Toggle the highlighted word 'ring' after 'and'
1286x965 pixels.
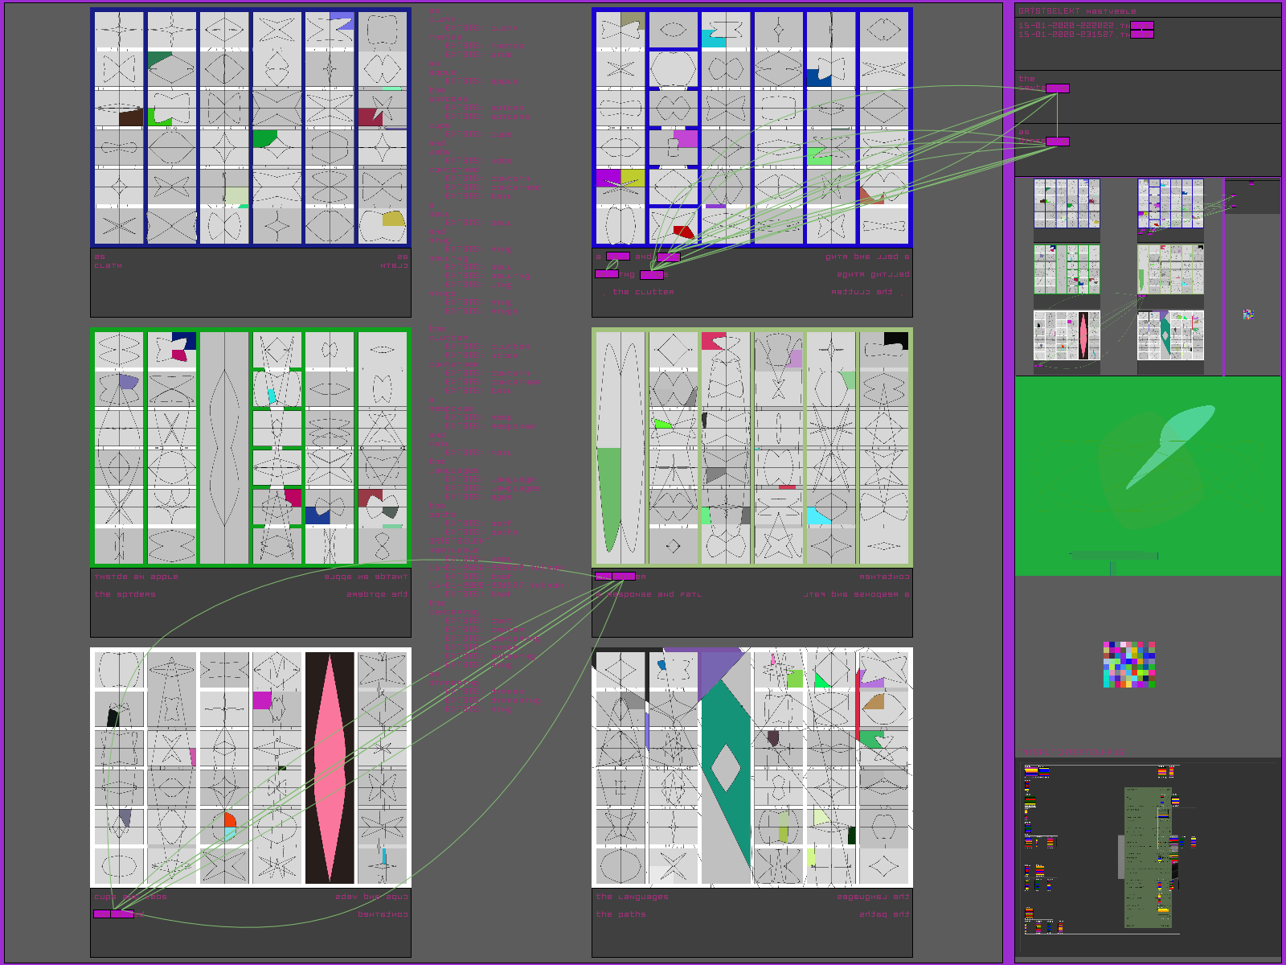(668, 257)
